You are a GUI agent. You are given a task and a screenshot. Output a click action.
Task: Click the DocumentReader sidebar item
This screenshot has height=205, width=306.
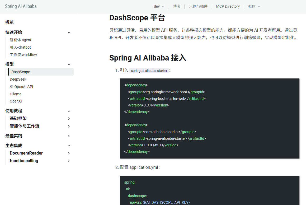tap(26, 153)
